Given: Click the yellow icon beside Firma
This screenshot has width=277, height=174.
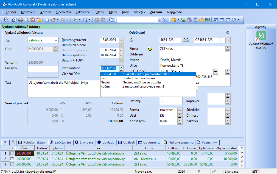Looking at the screenshot, I should coord(150,49).
